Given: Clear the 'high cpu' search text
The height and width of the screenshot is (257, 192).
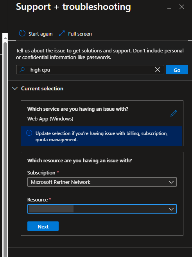Looking at the screenshot, I should click(158, 70).
